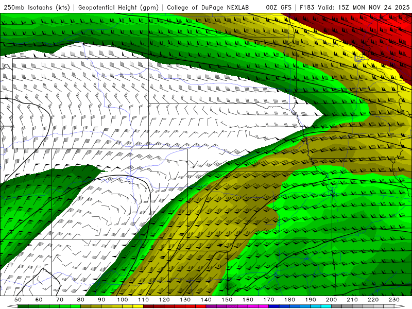Pick the bright red swatch left of 140
Screen dimensions: 412x309
[x=201, y=306]
